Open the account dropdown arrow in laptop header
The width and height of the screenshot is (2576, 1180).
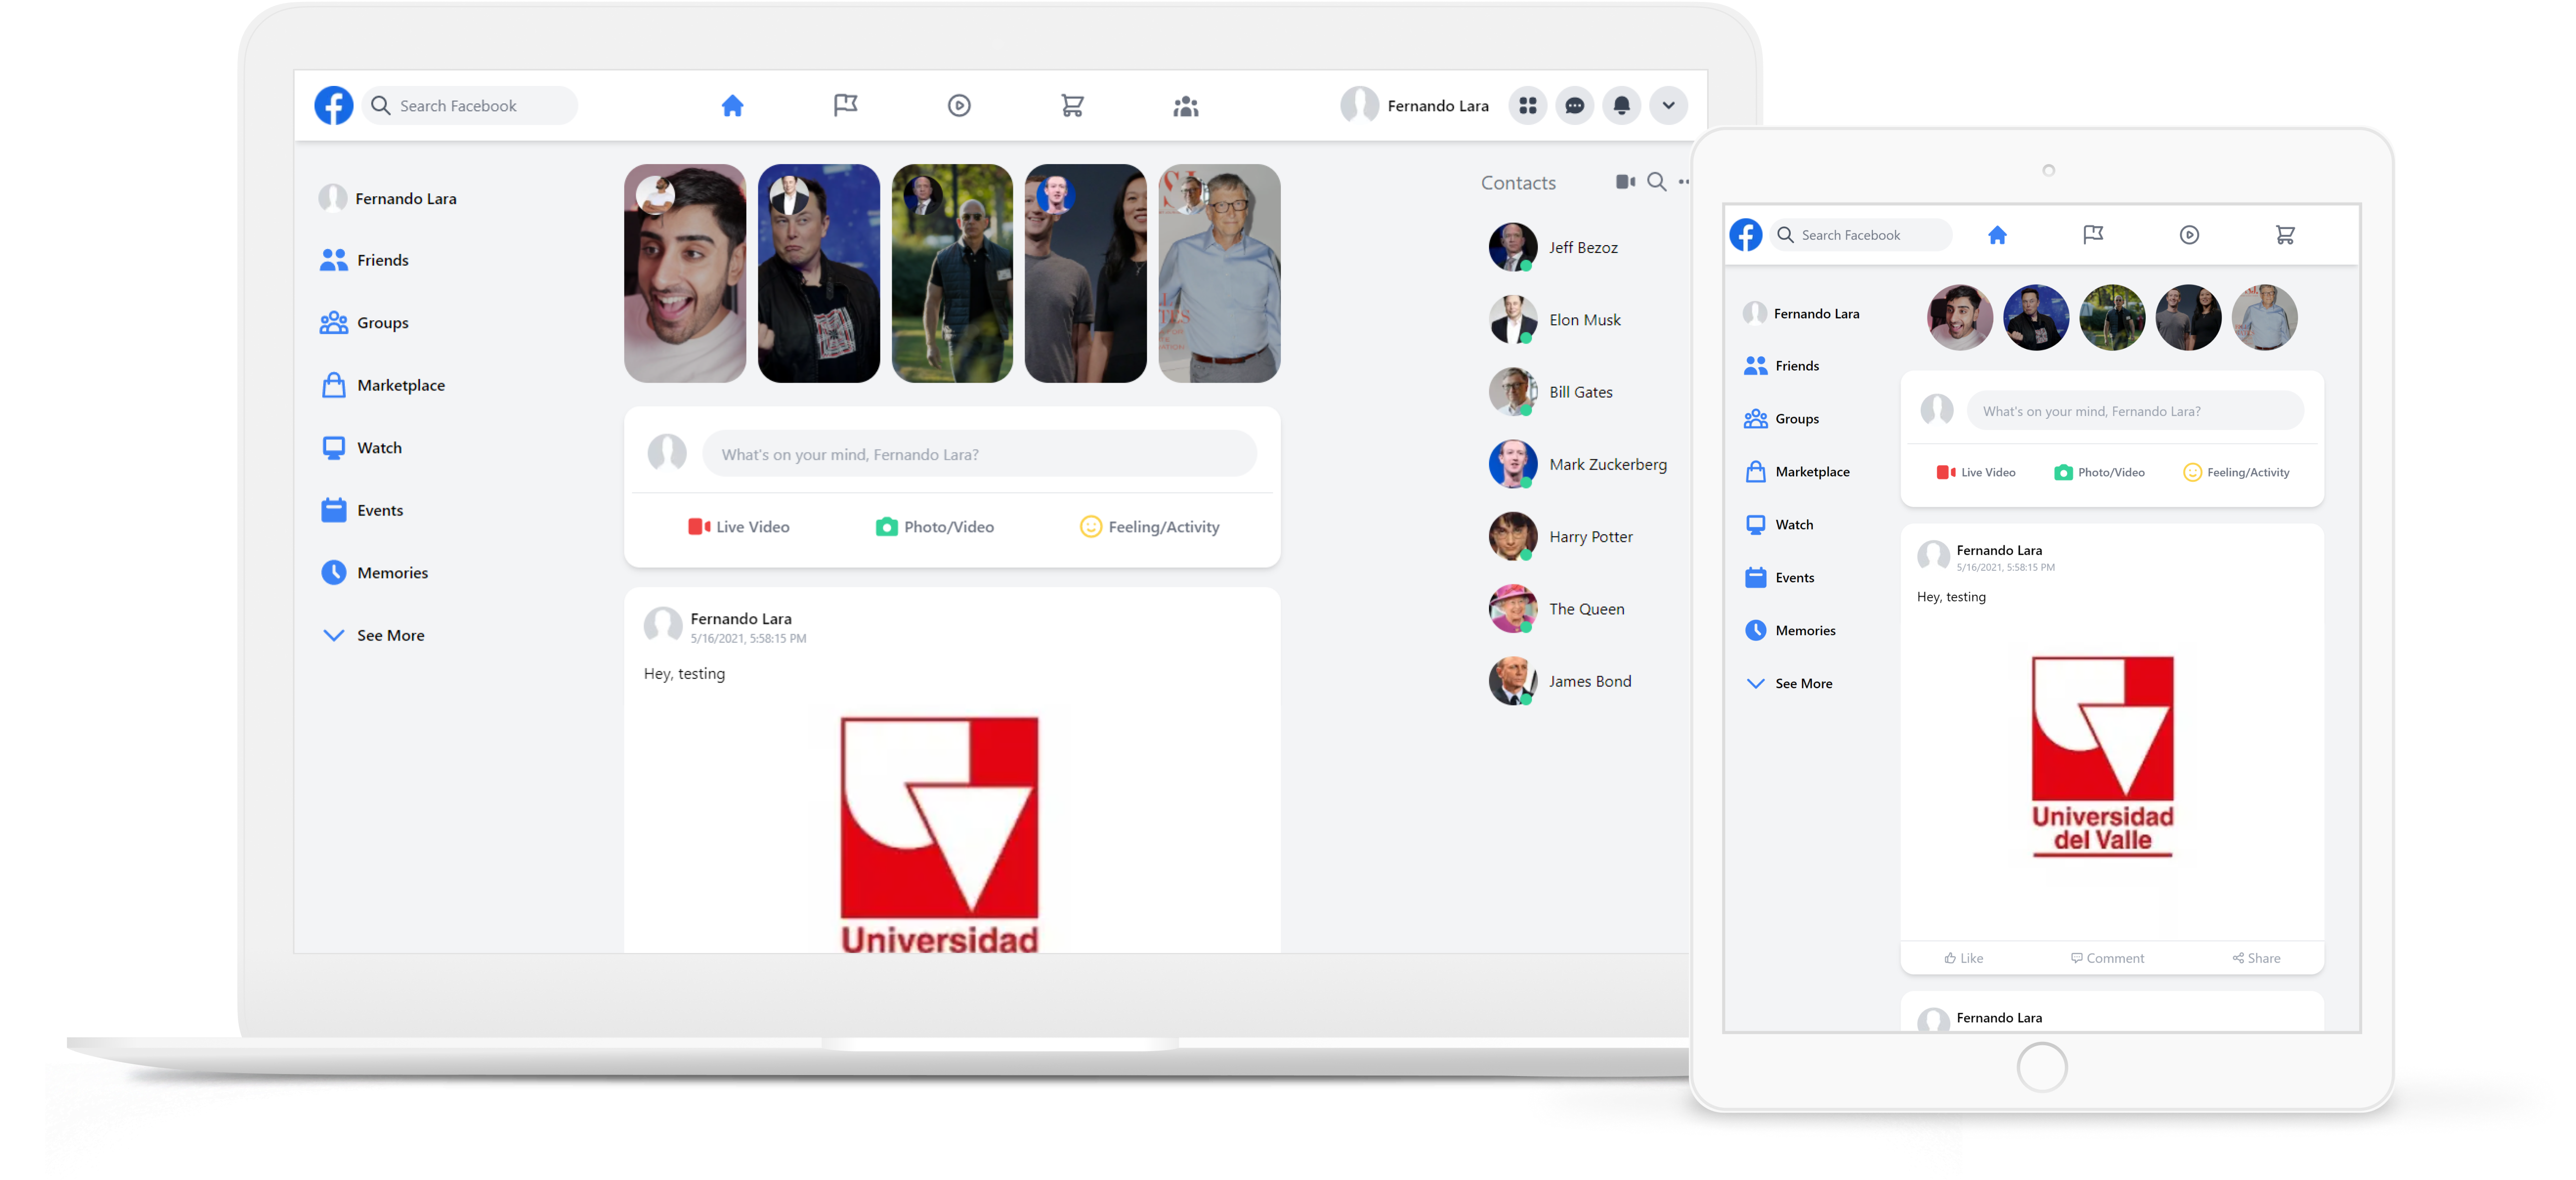[x=1668, y=105]
